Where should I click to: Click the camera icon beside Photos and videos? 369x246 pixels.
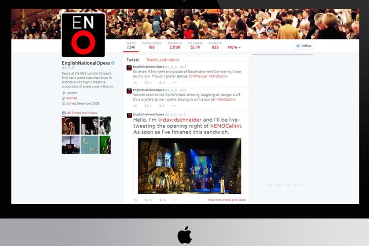coord(63,113)
